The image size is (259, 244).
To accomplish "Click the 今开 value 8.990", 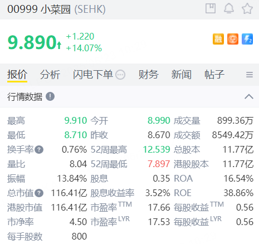I will (x=159, y=121).
